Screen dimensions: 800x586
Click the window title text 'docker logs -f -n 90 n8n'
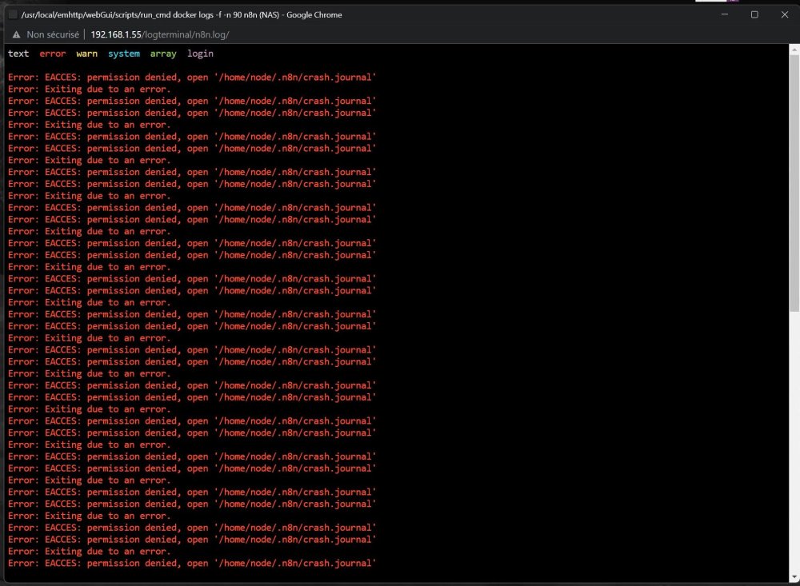(x=214, y=15)
